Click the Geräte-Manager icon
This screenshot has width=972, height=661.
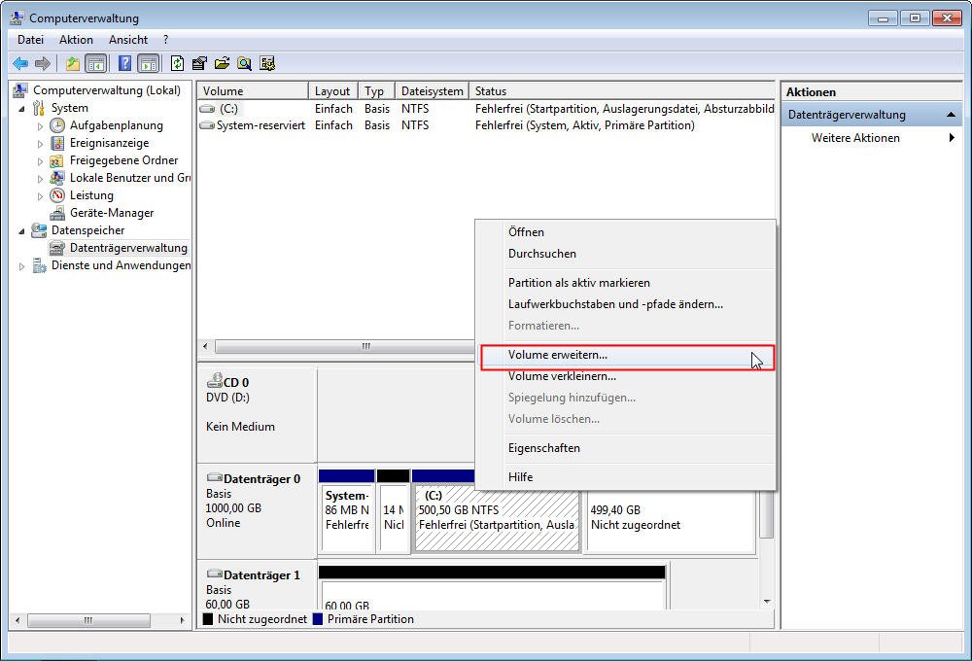tap(57, 213)
